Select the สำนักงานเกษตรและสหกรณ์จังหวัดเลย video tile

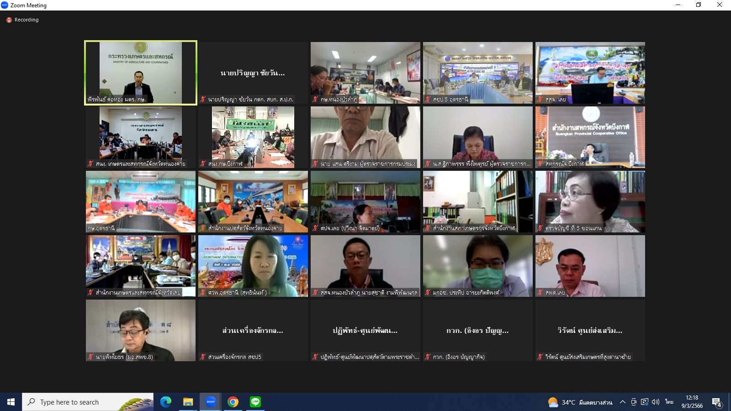(141, 266)
